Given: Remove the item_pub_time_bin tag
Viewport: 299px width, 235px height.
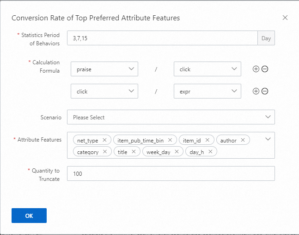Looking at the screenshot, I should (170, 140).
